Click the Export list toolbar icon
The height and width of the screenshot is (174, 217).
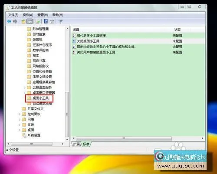[38, 22]
